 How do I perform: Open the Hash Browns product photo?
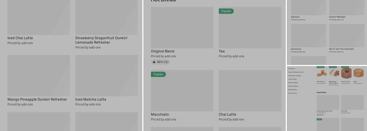(322, 73)
